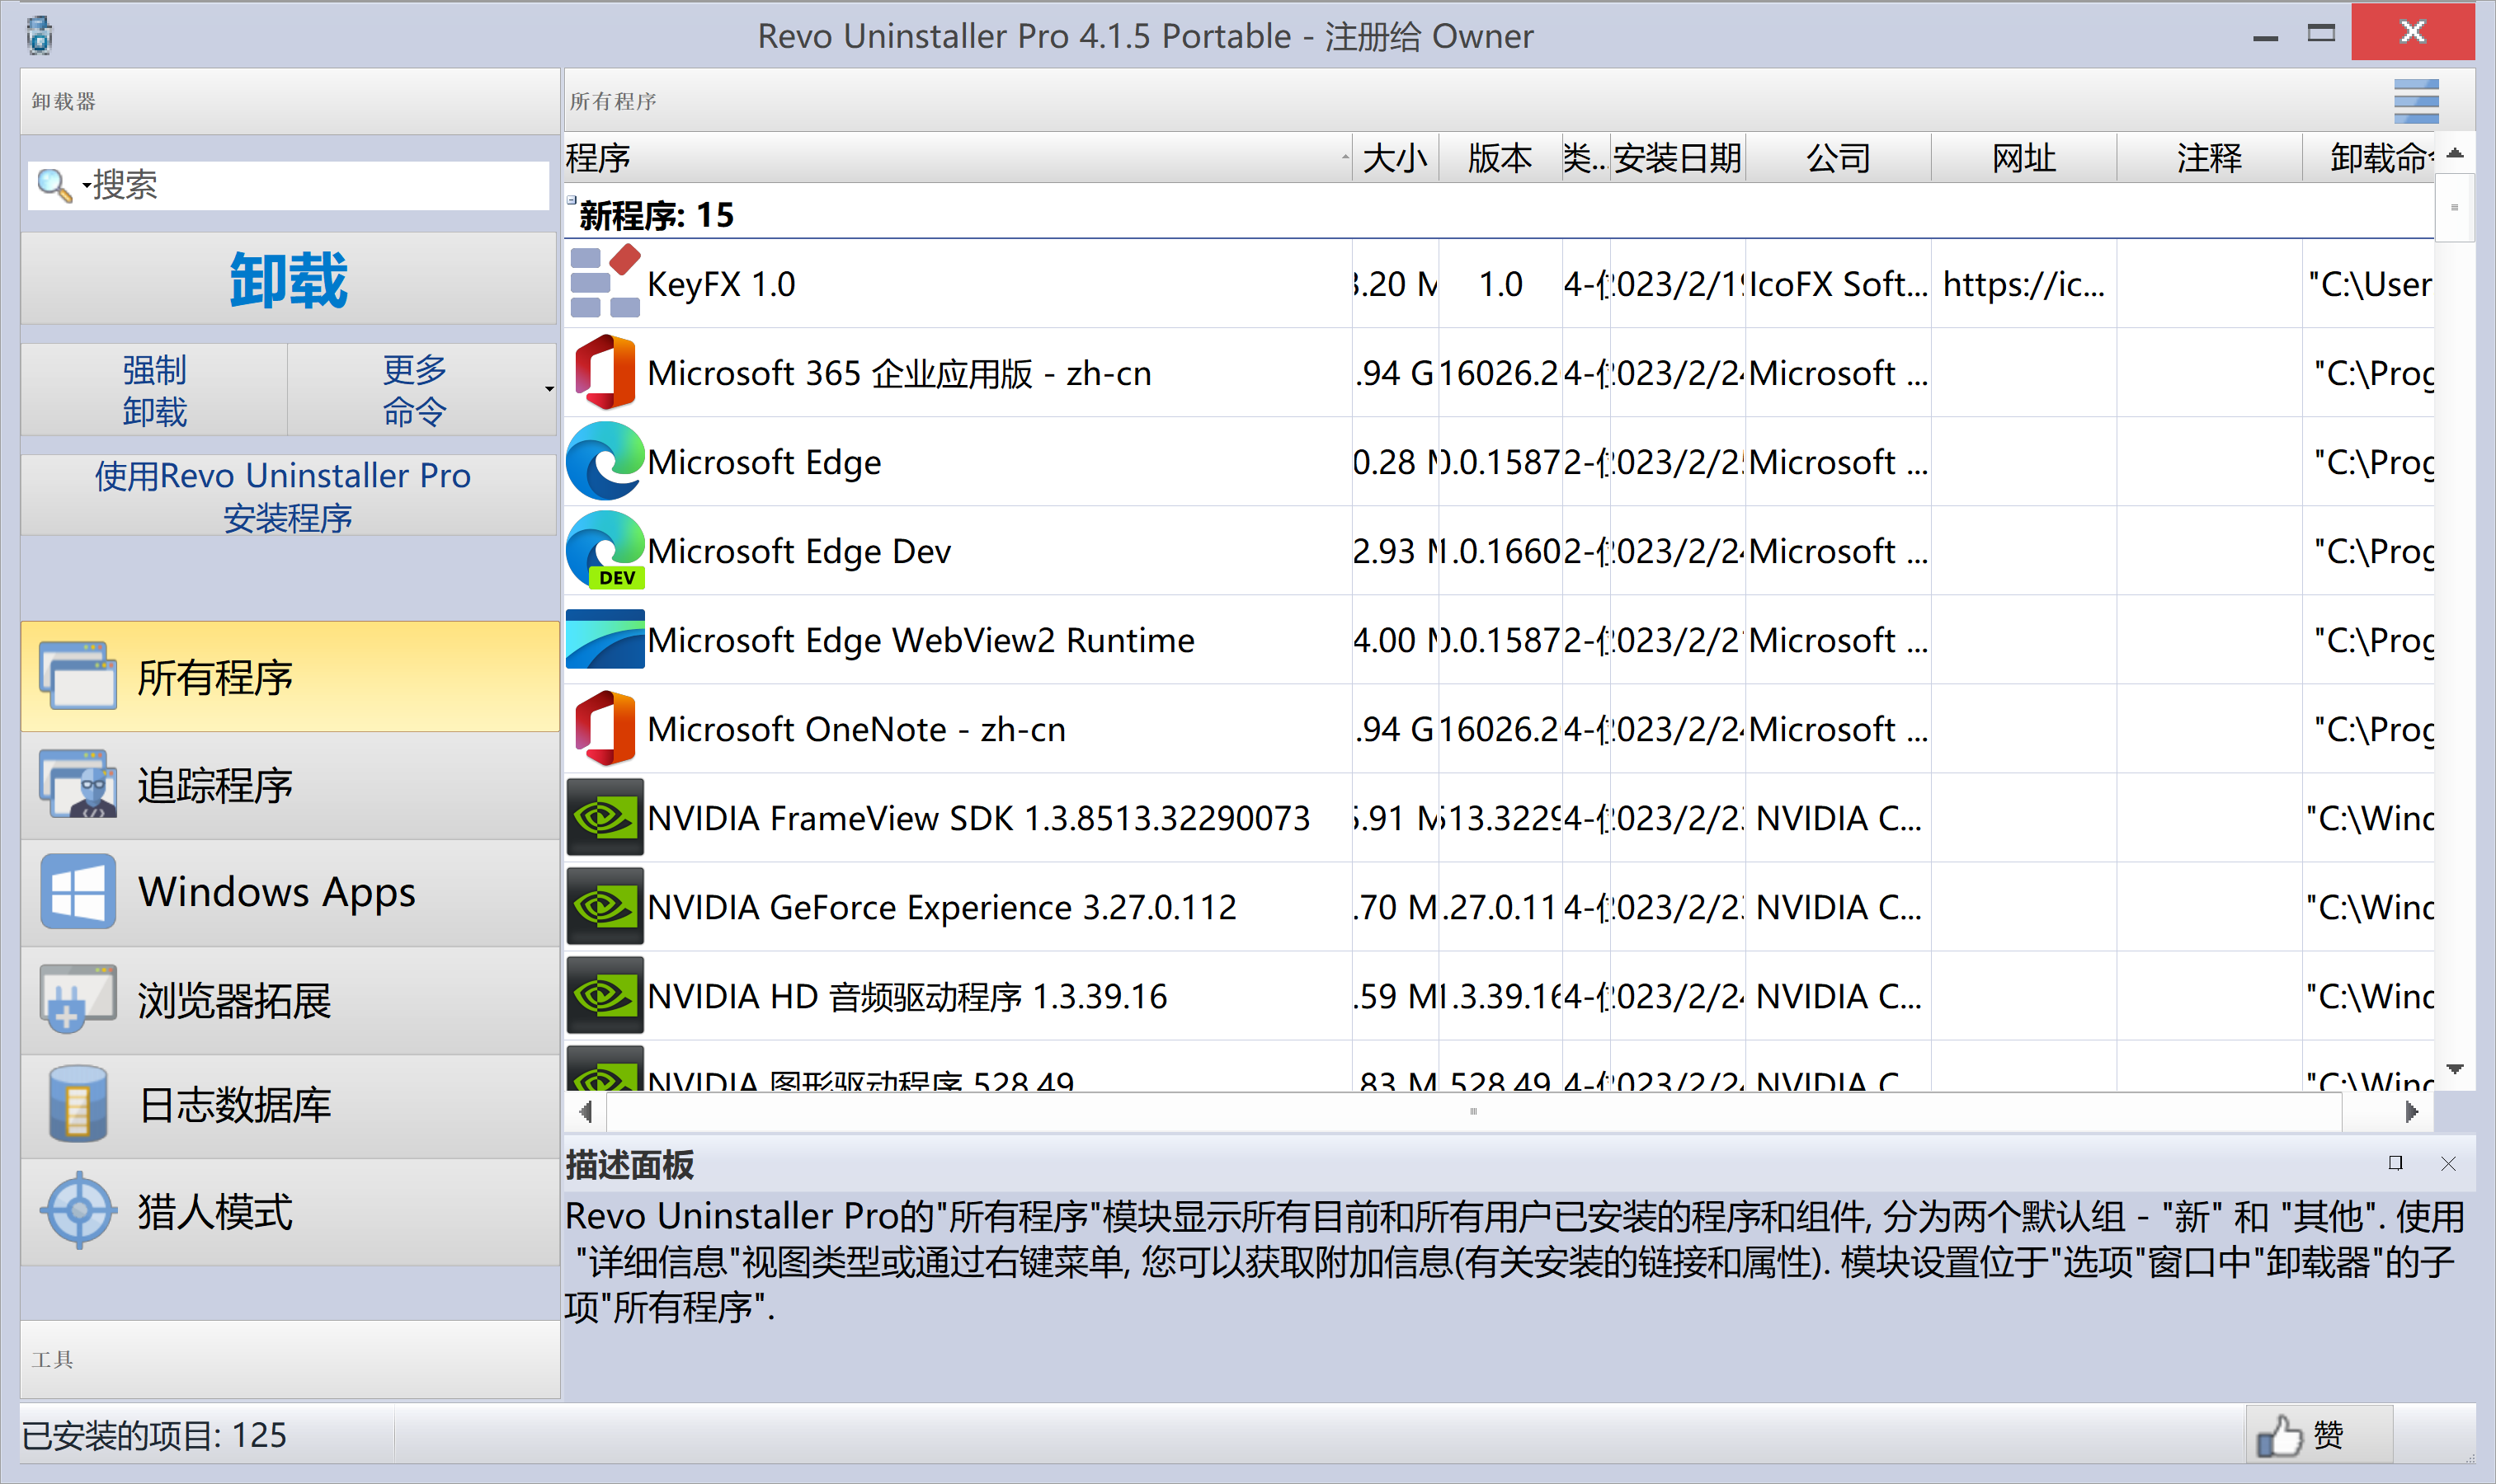Sort by the 大小 column header
This screenshot has height=1484, width=2496.
pos(1396,158)
